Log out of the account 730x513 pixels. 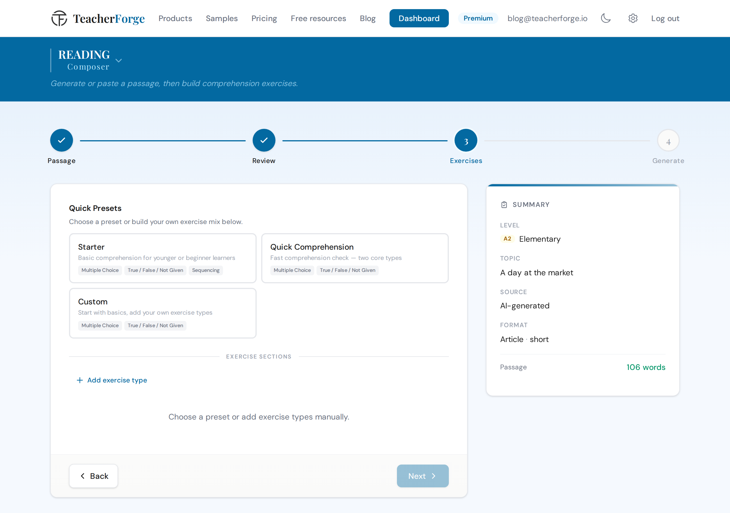[665, 18]
